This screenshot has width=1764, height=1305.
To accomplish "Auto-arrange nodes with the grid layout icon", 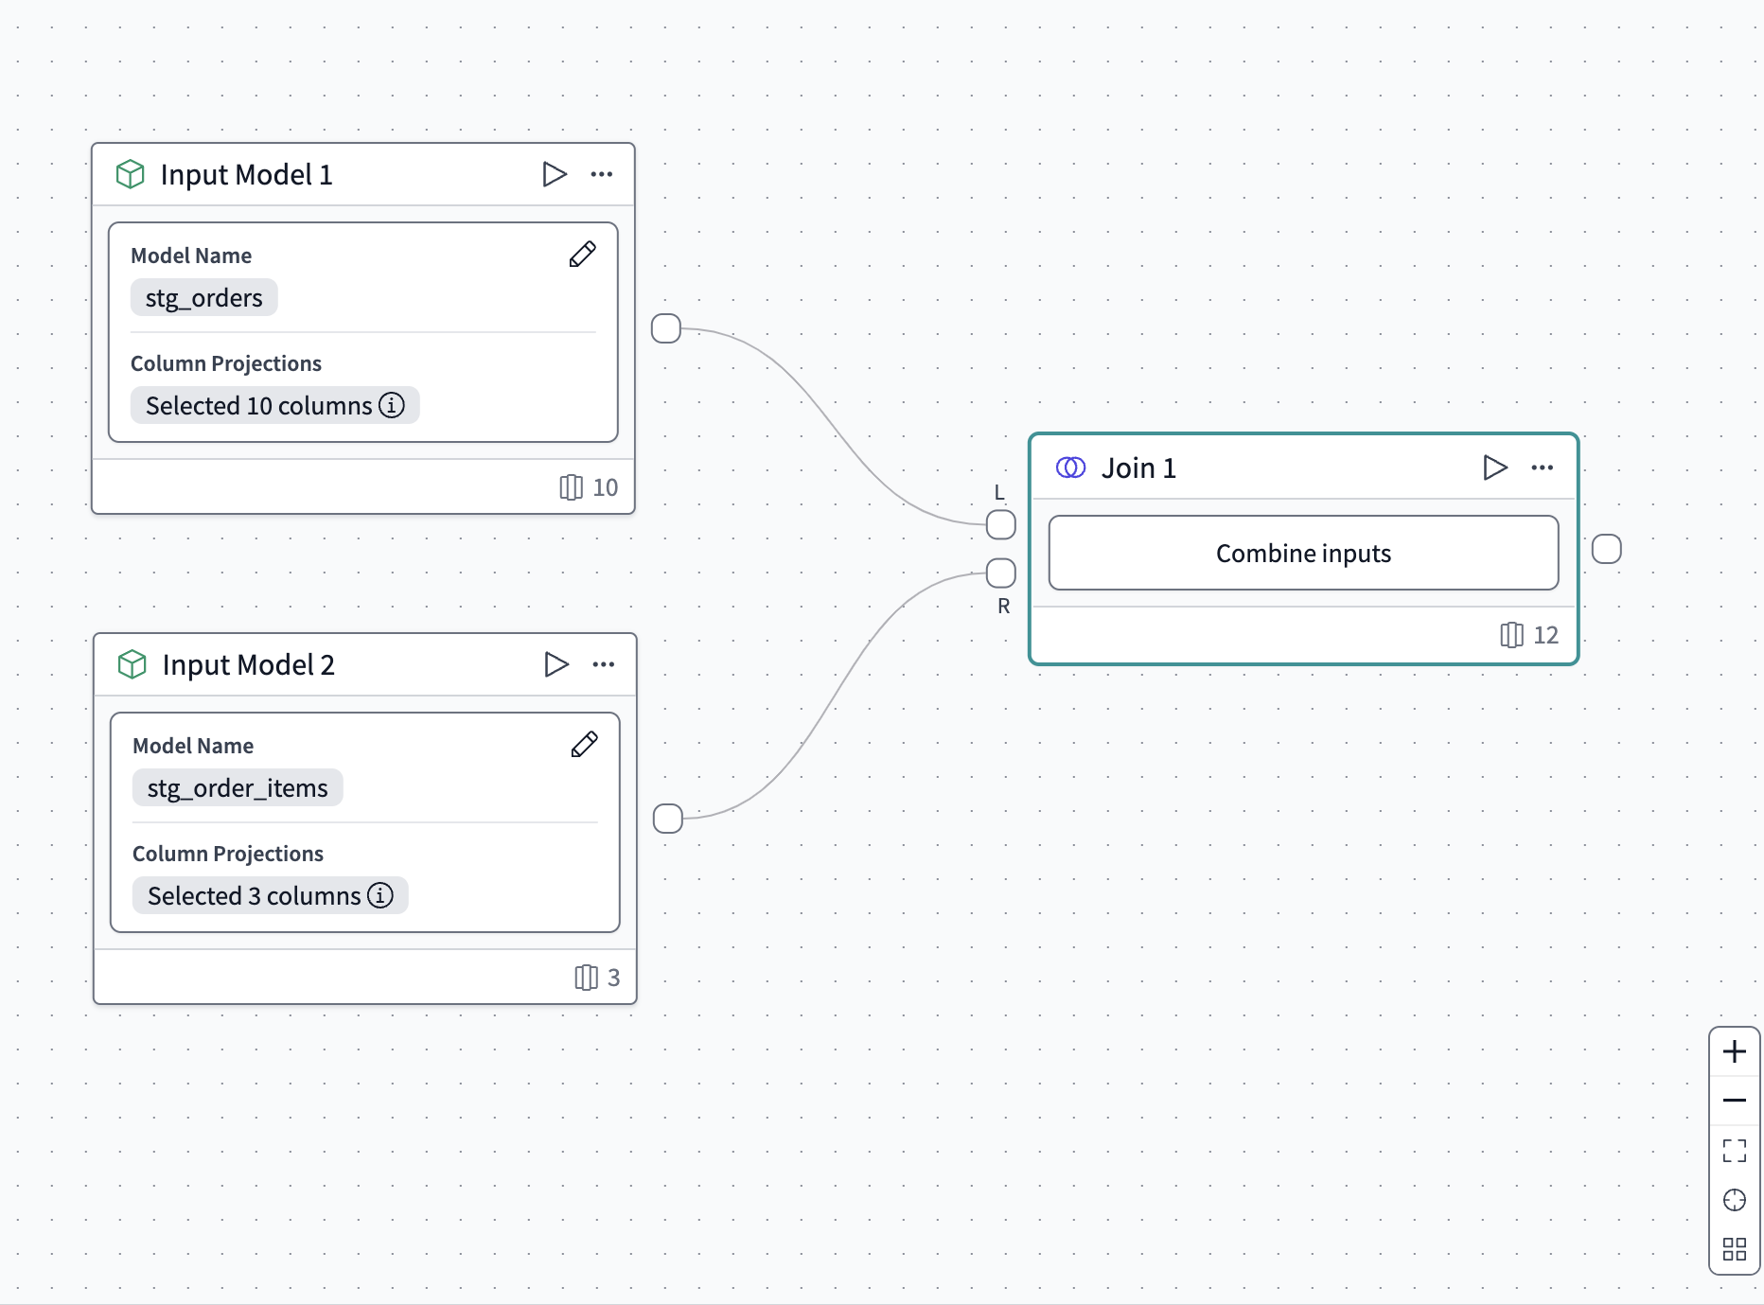I will 1735,1249.
